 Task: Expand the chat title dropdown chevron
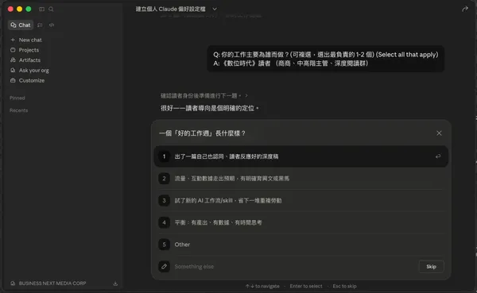point(215,9)
